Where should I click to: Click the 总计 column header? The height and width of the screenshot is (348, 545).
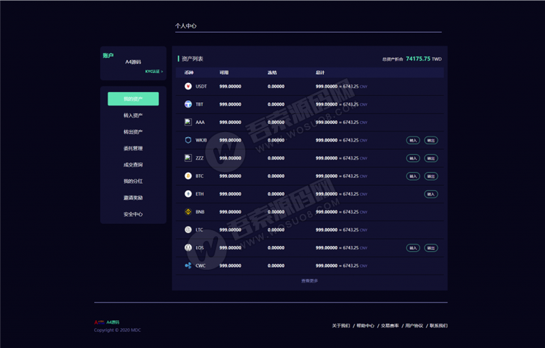pos(320,73)
